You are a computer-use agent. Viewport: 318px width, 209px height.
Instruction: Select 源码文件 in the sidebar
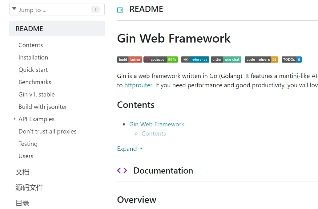[x=30, y=187]
